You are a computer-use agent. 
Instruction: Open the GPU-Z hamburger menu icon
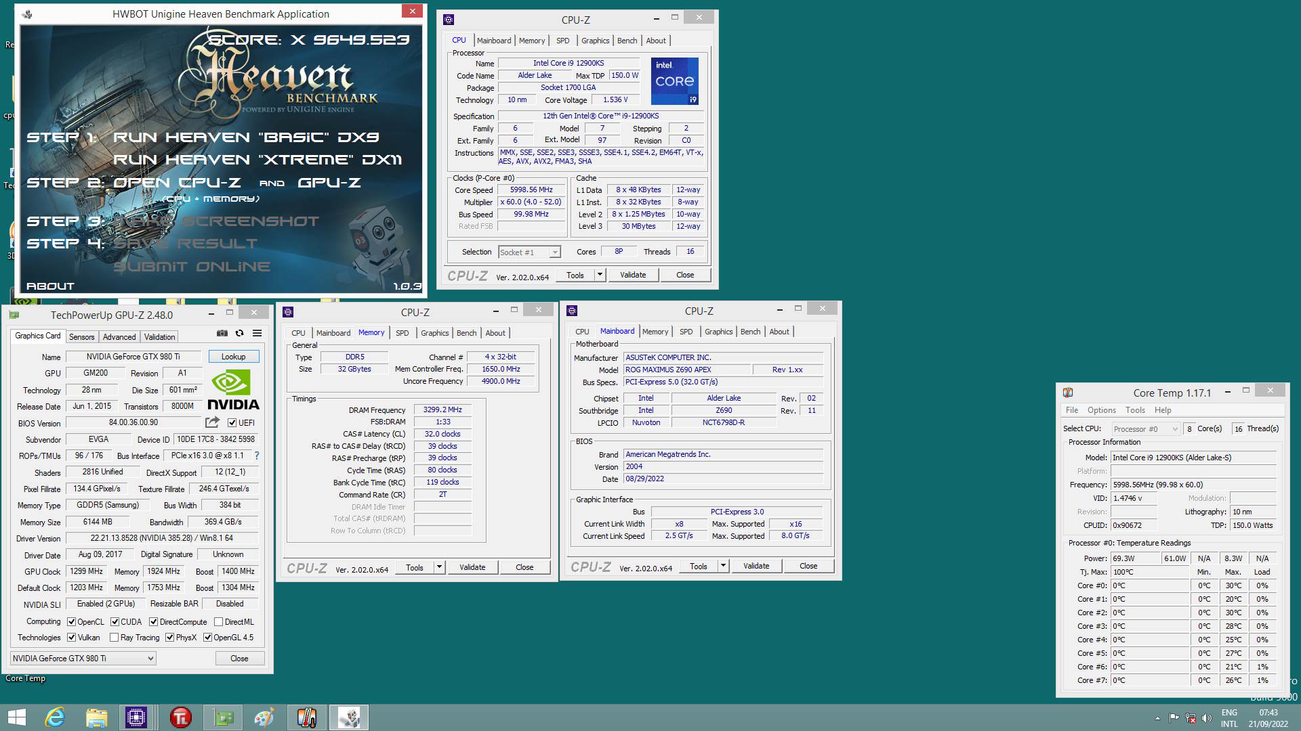(x=257, y=333)
